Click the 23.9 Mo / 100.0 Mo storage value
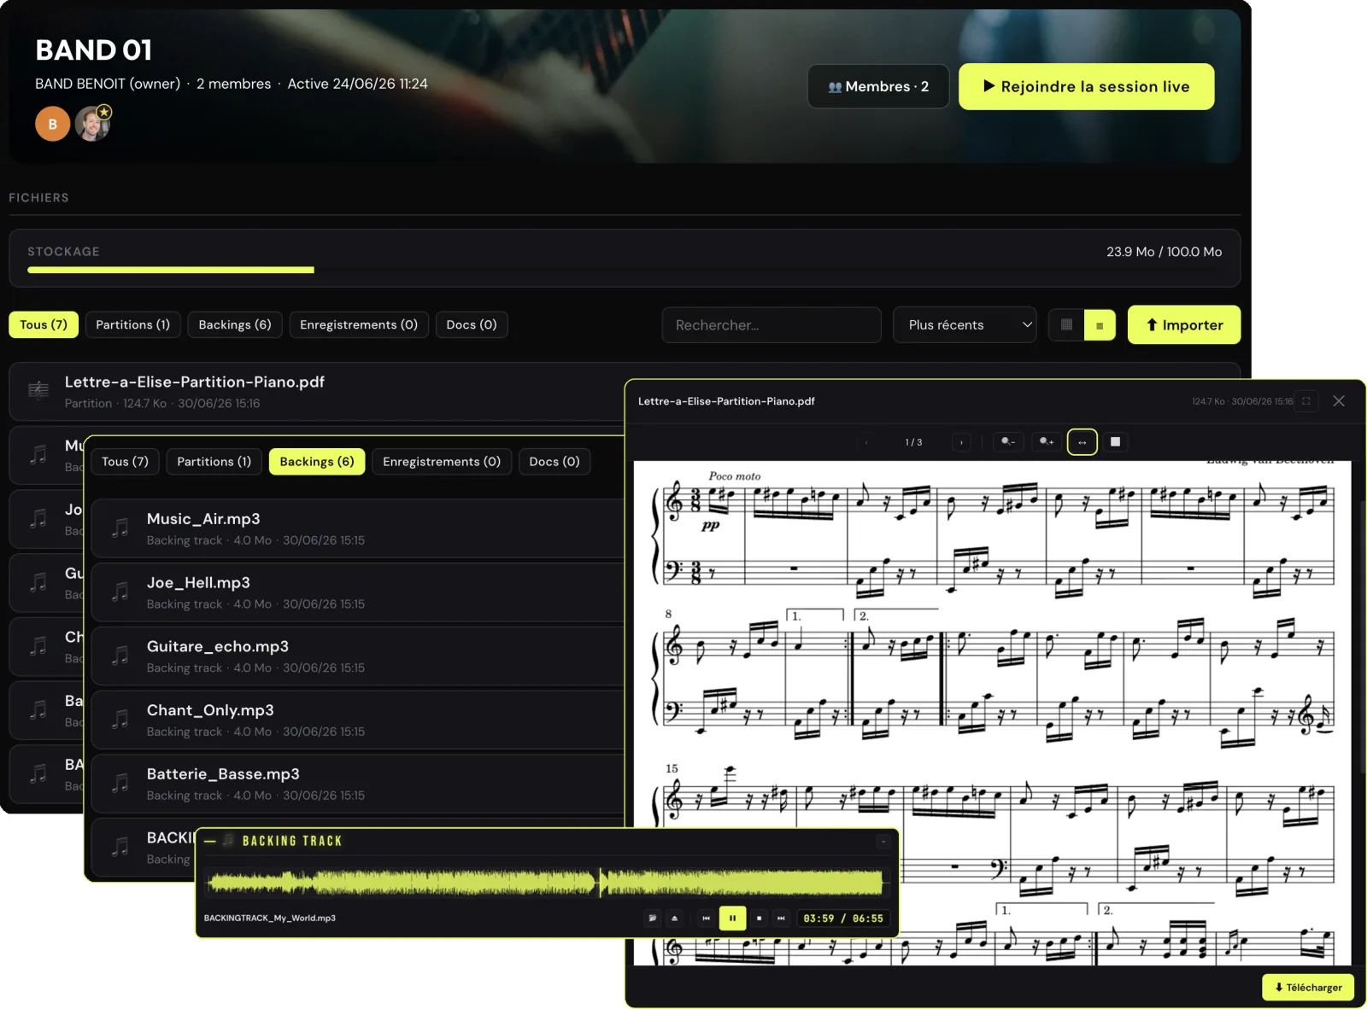 1164,252
